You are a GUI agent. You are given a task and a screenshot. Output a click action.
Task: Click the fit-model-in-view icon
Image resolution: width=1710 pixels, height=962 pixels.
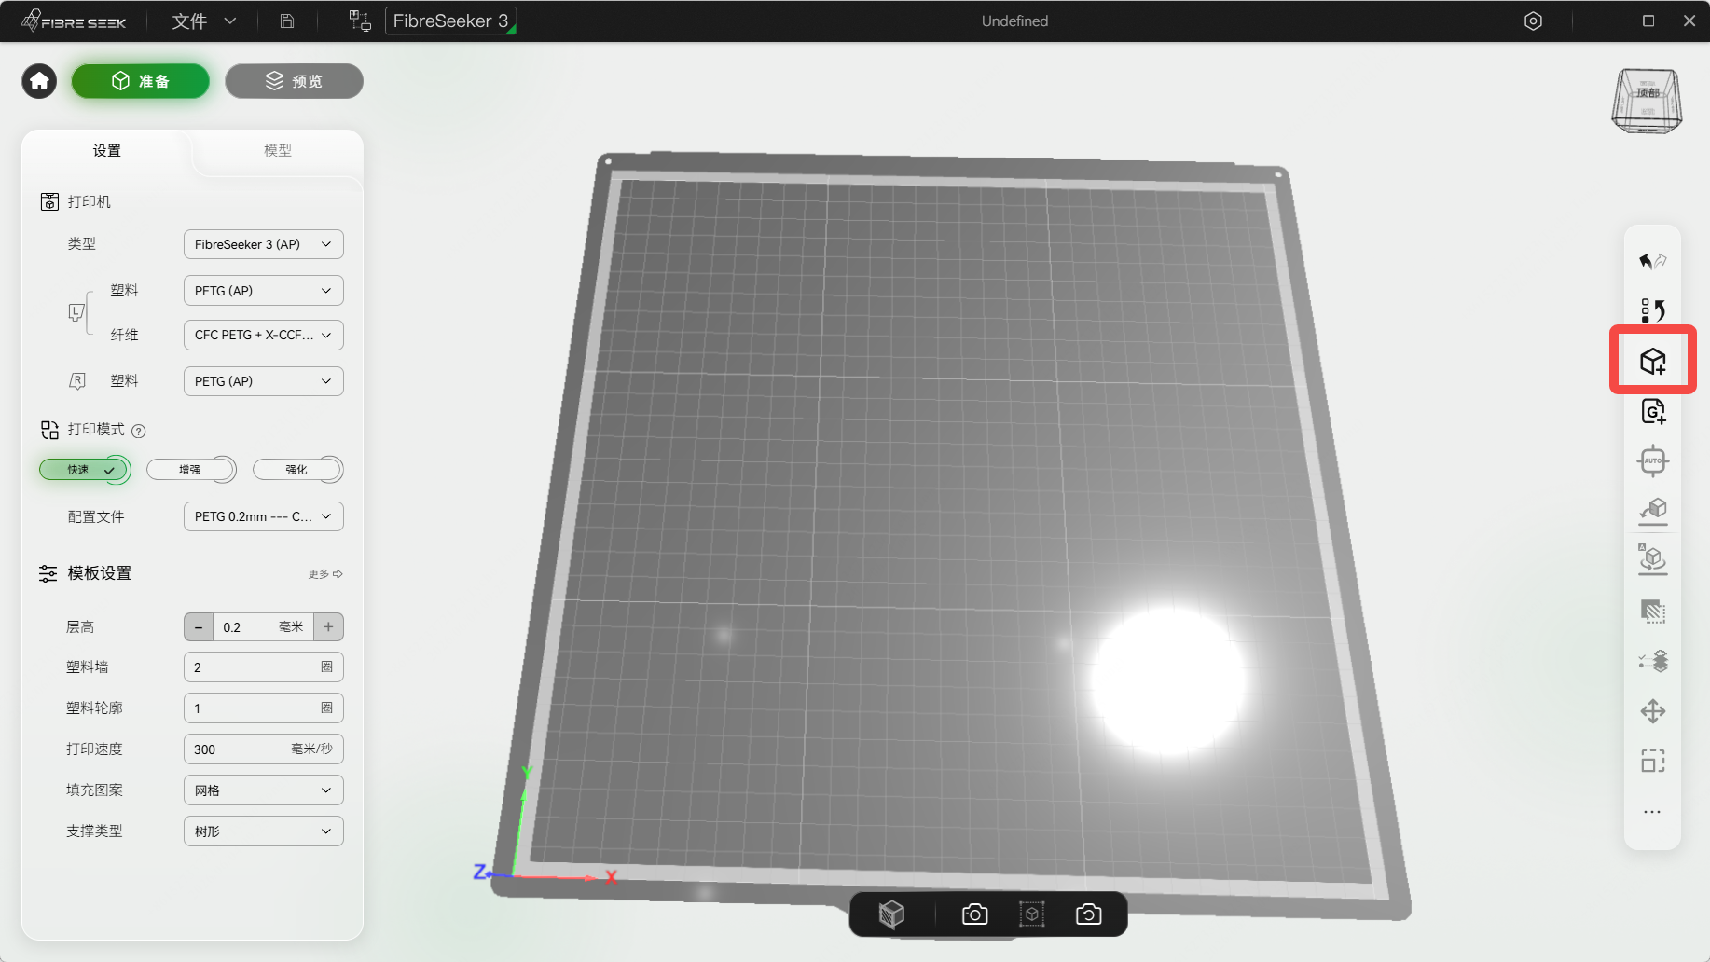pos(1031,914)
